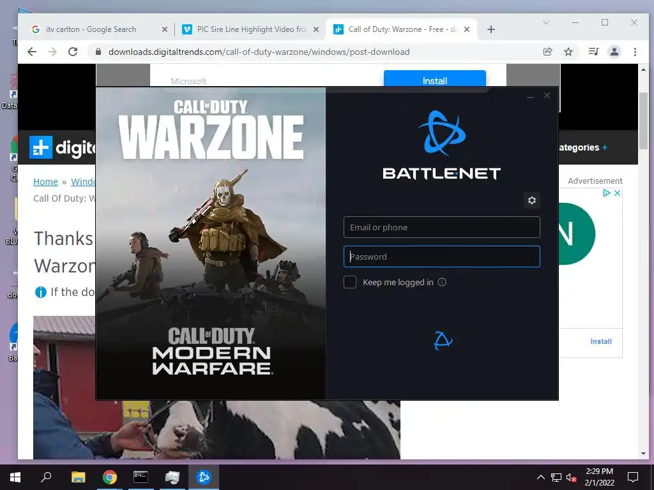This screenshot has width=654, height=490.
Task: Click scrollbar down arrow in Chrome
Action: (643, 454)
